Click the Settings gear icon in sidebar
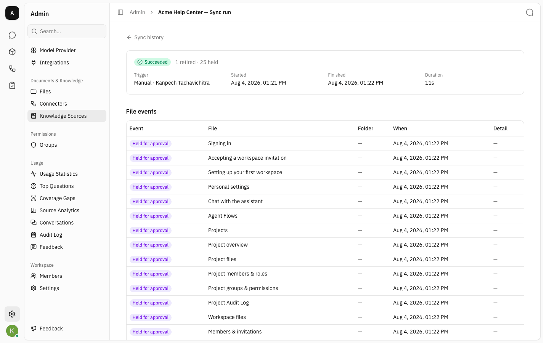 34,288
